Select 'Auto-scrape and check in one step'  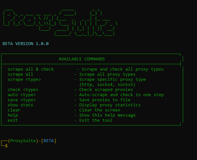pyautogui.click(x=122, y=95)
